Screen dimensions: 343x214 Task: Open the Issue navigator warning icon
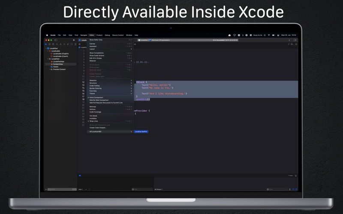(x=60, y=44)
